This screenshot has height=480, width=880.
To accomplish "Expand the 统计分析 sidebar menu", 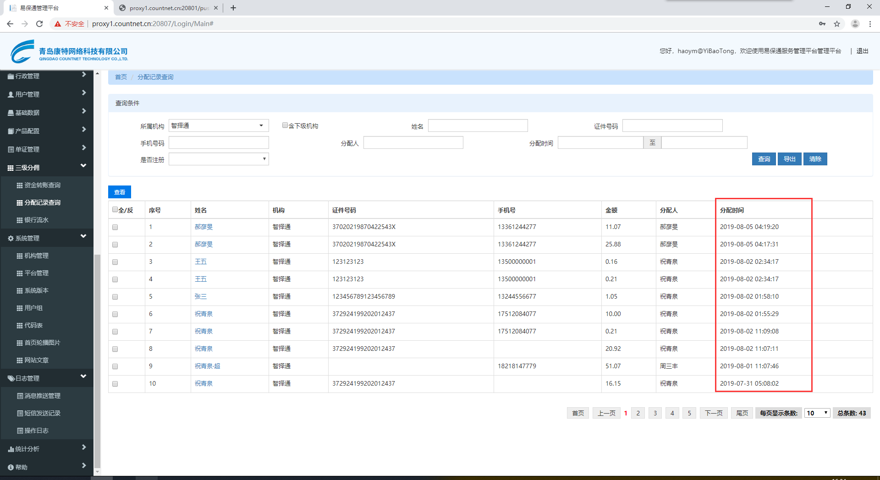I will click(47, 449).
